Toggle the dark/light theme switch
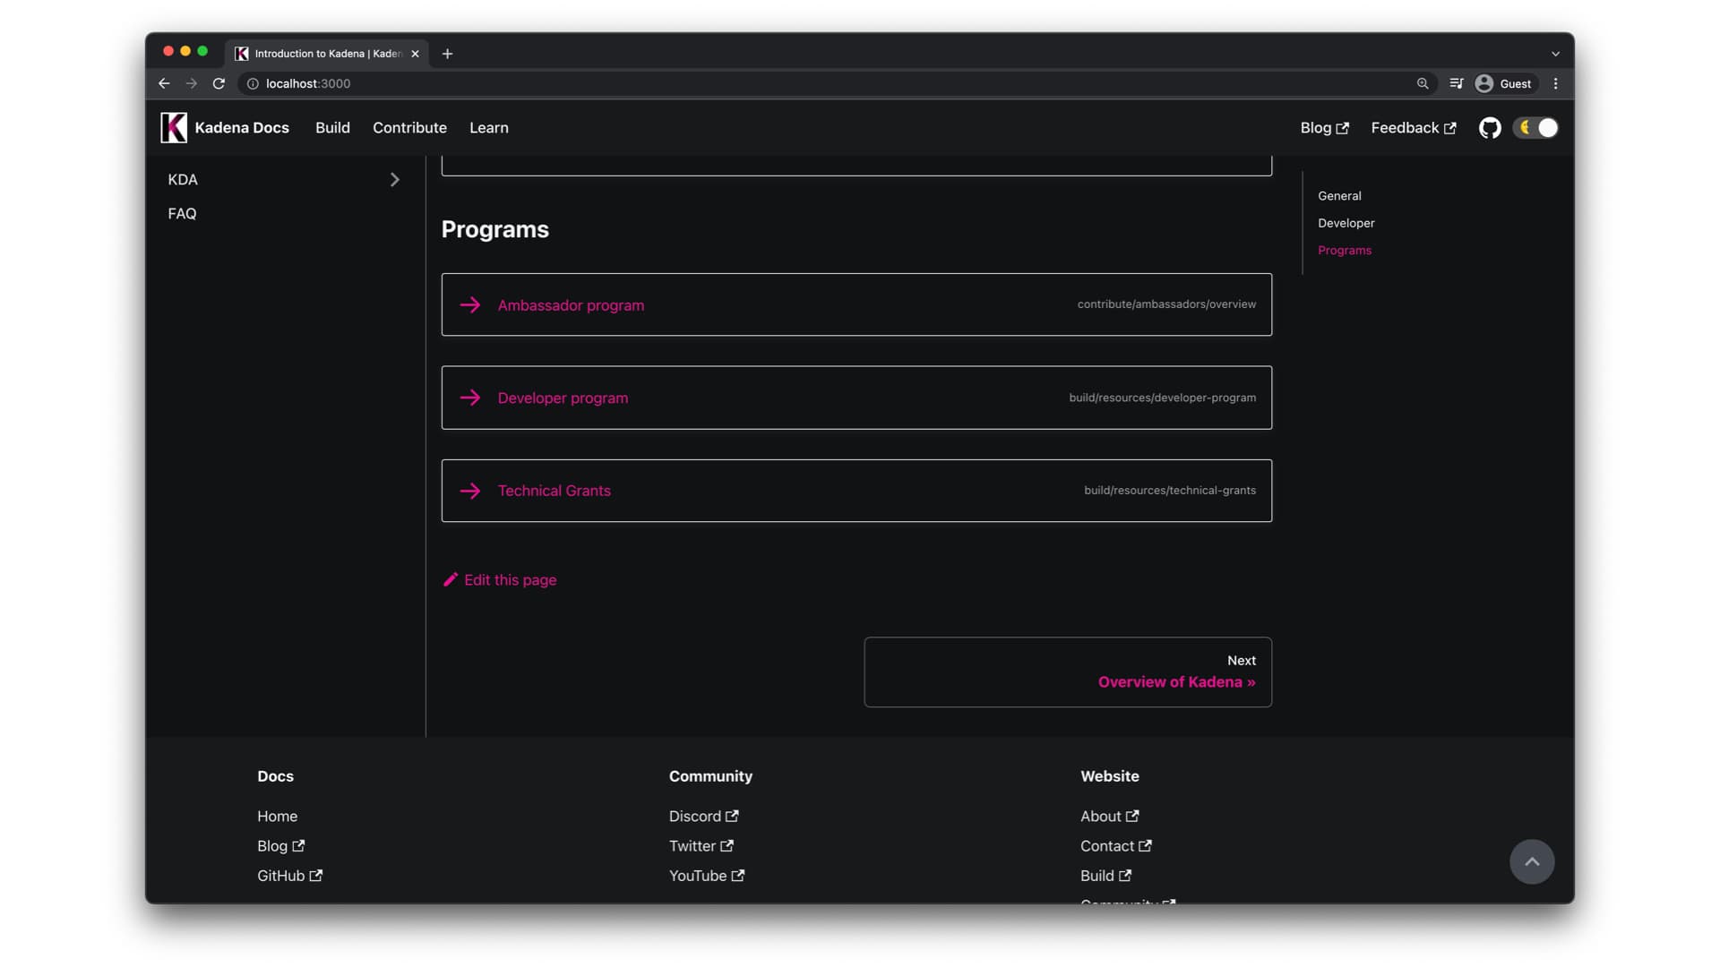The width and height of the screenshot is (1720, 967). point(1536,128)
